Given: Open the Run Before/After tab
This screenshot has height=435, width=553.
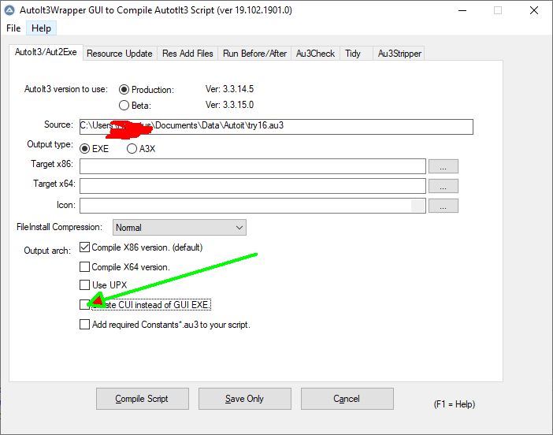Looking at the screenshot, I should (254, 54).
